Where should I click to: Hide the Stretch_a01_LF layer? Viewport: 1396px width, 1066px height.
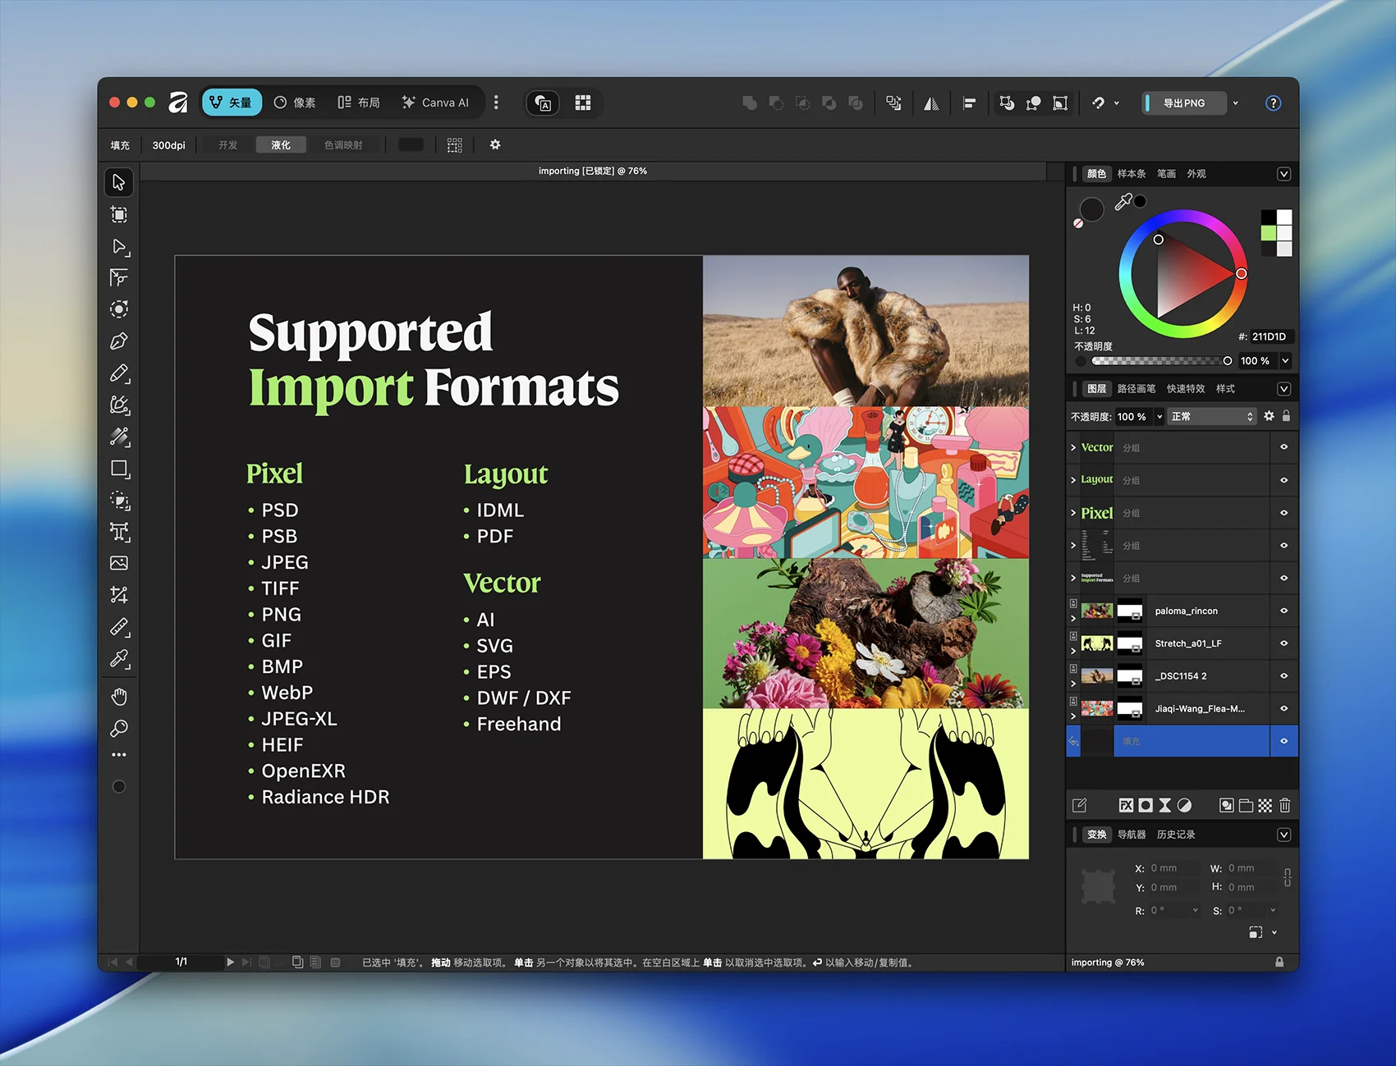pyautogui.click(x=1284, y=643)
